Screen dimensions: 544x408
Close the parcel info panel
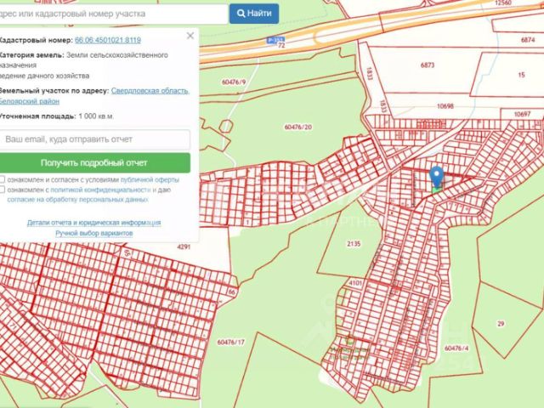(x=190, y=36)
